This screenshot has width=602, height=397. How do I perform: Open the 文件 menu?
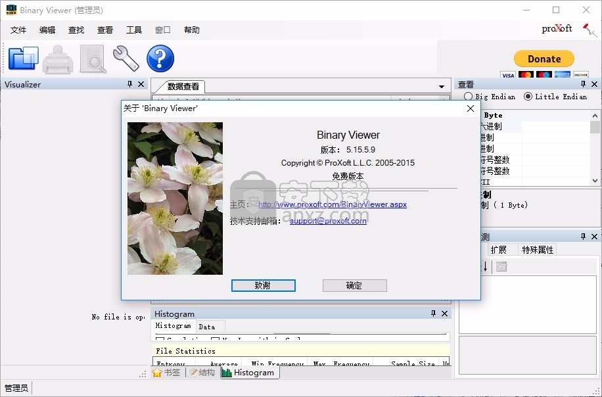click(x=18, y=30)
